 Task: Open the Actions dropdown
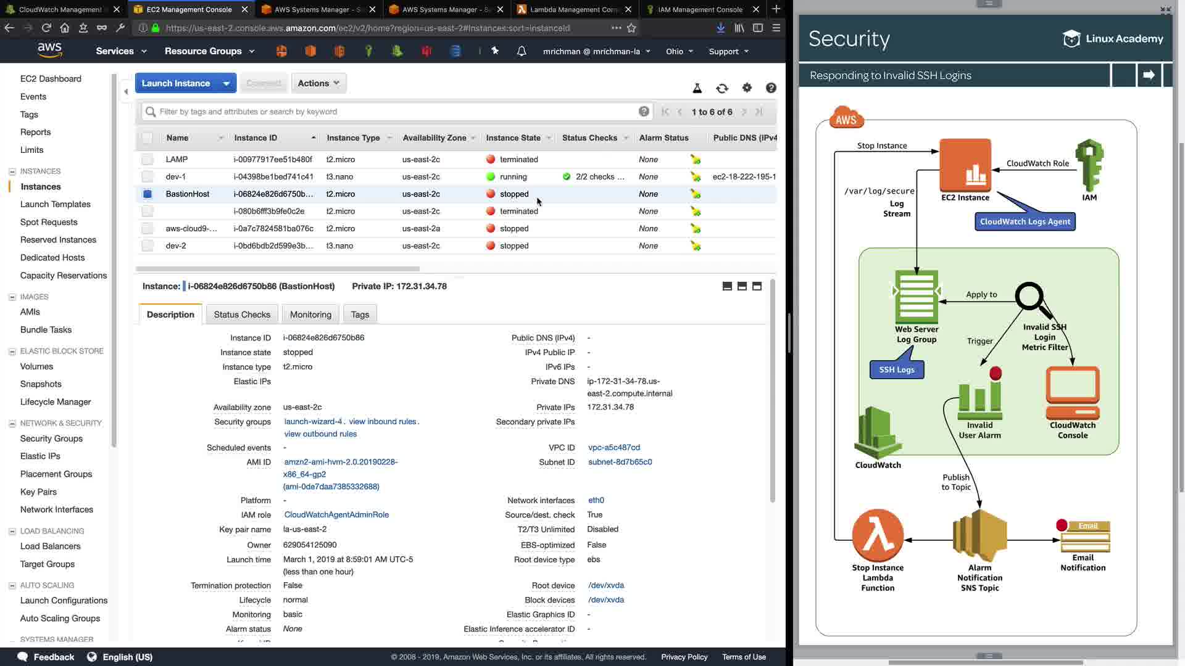(x=318, y=83)
